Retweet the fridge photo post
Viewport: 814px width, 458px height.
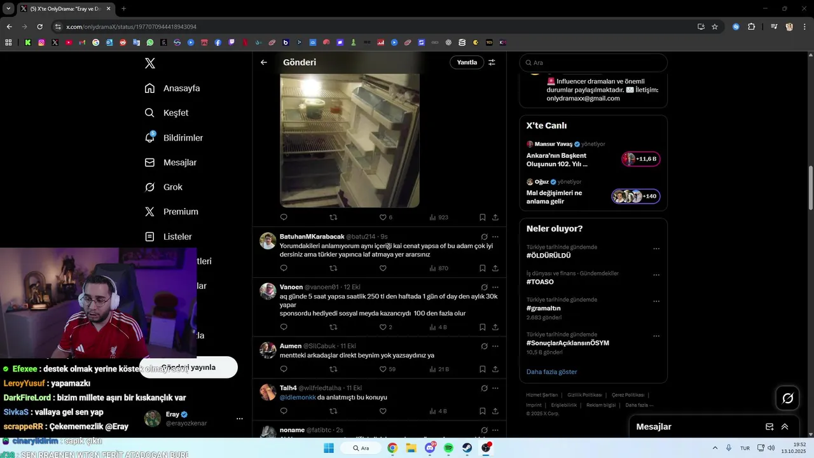(x=333, y=218)
